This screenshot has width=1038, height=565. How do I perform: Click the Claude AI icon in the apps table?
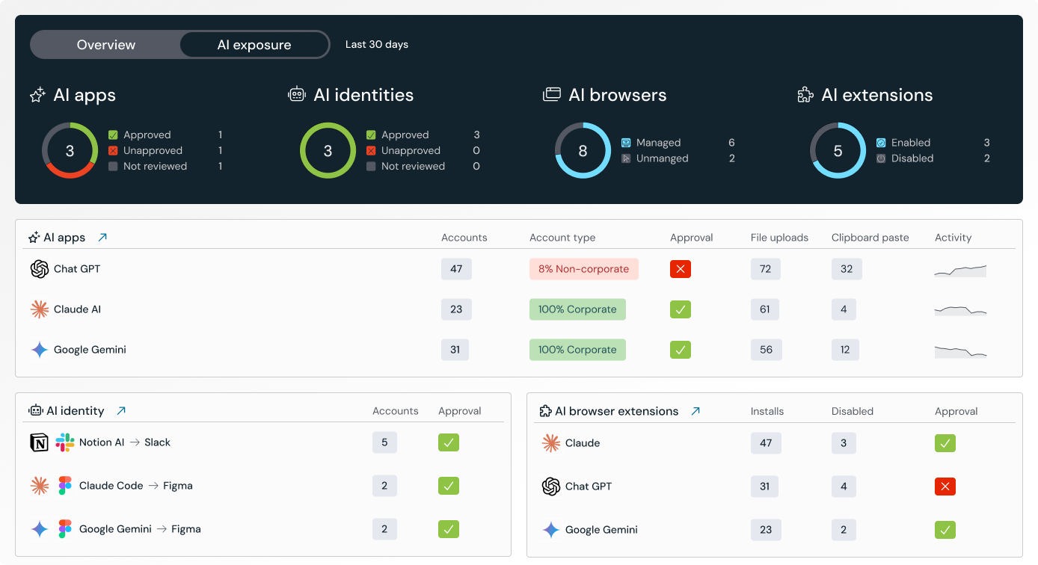39,309
